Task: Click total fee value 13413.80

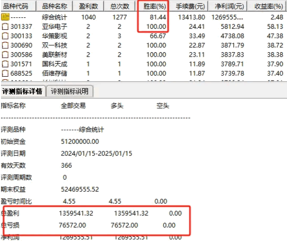Action: [191, 17]
